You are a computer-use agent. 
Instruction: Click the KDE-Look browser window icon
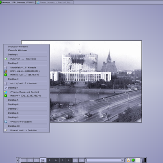click(x=6, y=71)
